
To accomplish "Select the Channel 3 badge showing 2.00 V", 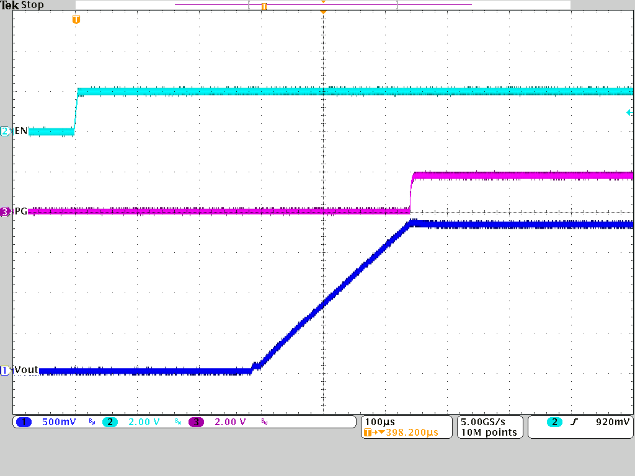I will 197,421.
